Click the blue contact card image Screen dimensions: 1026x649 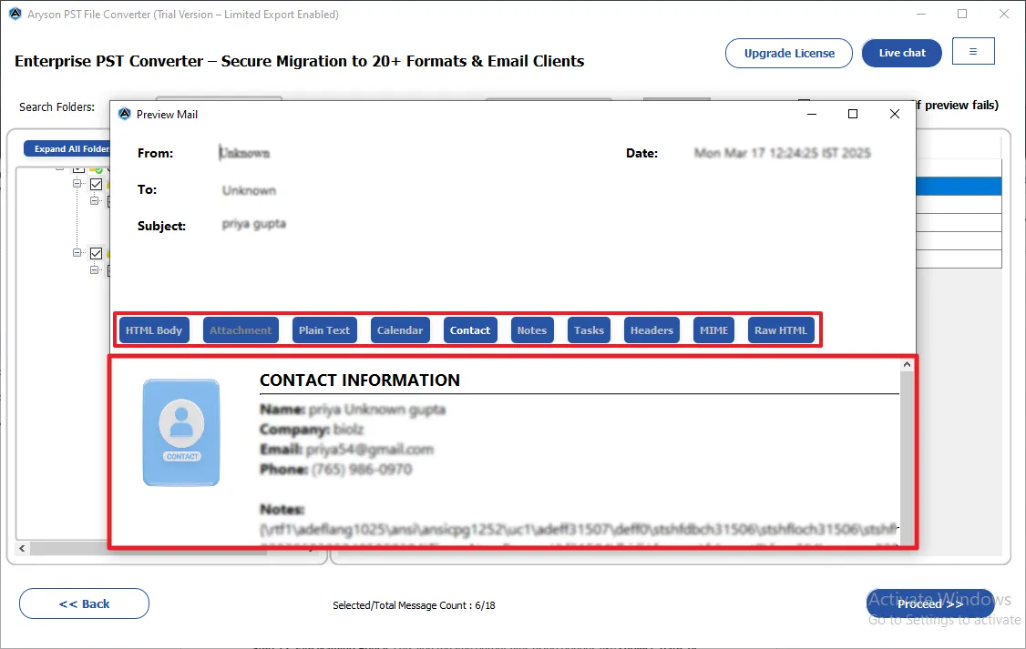[181, 432]
